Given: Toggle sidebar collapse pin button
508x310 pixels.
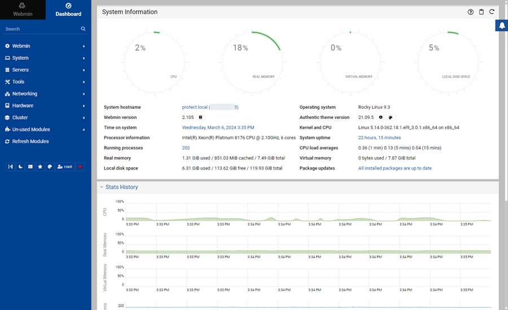Looking at the screenshot, I should coord(11,167).
